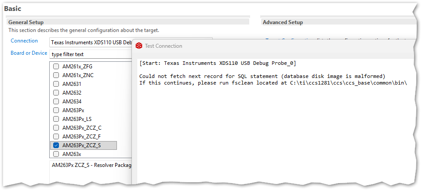Select the AM263Px_ZCZ_S list item label
The image size is (422, 191).
tap(81, 145)
